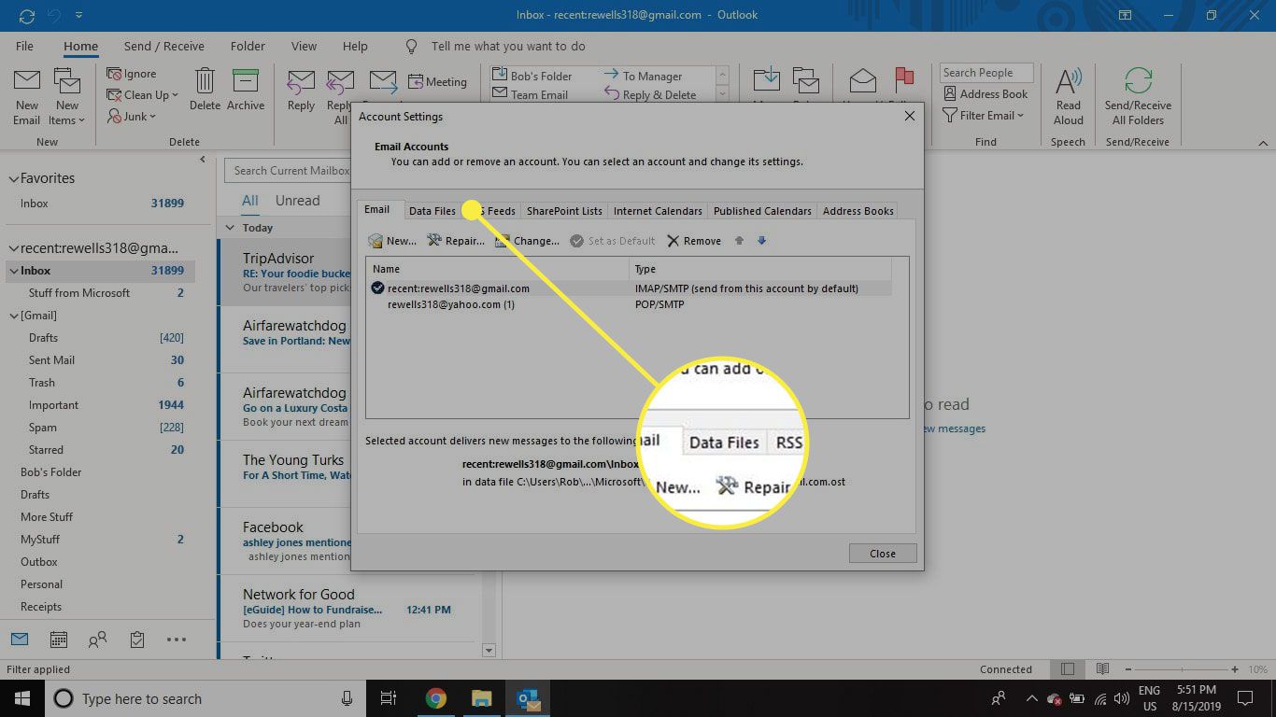The width and height of the screenshot is (1276, 717).
Task: Open the View ribbon tab
Action: (x=304, y=46)
